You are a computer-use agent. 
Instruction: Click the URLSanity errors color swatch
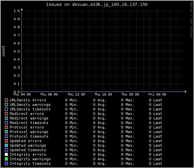click(x=6, y=100)
